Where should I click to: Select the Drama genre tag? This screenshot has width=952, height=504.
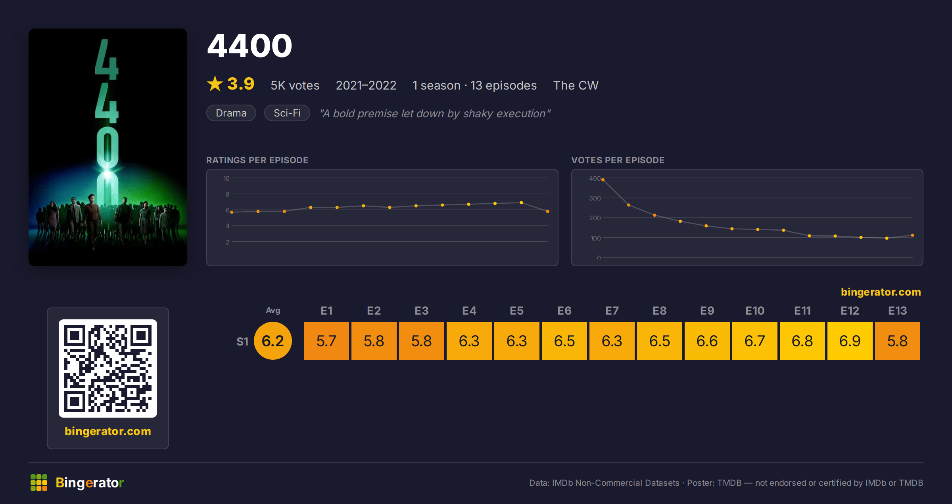point(231,113)
